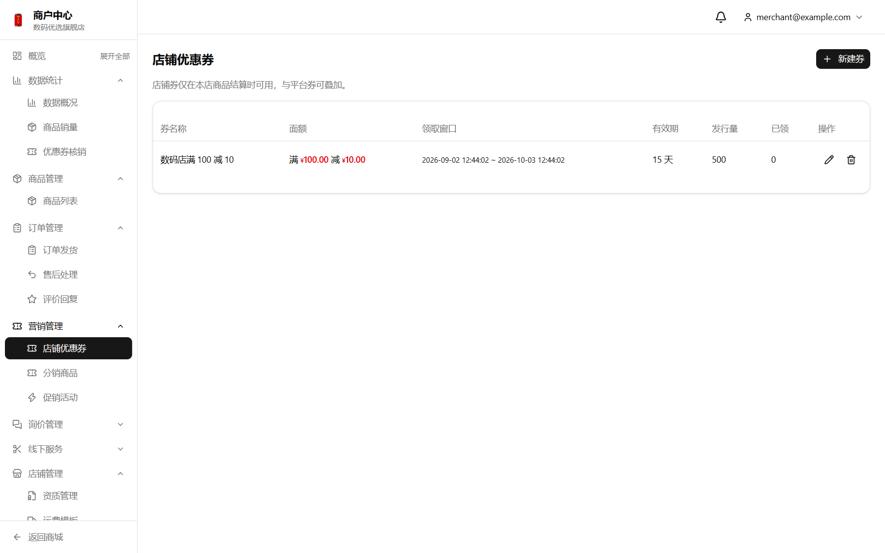Open 促销活动 from the sidebar

(68, 398)
